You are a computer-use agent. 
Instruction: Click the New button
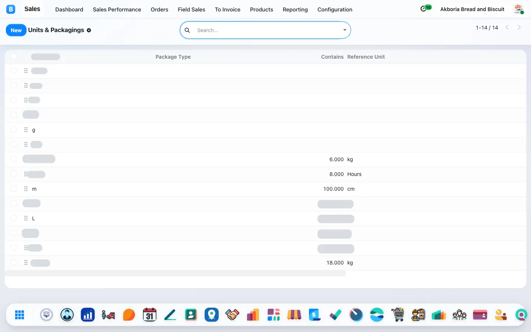tap(16, 30)
